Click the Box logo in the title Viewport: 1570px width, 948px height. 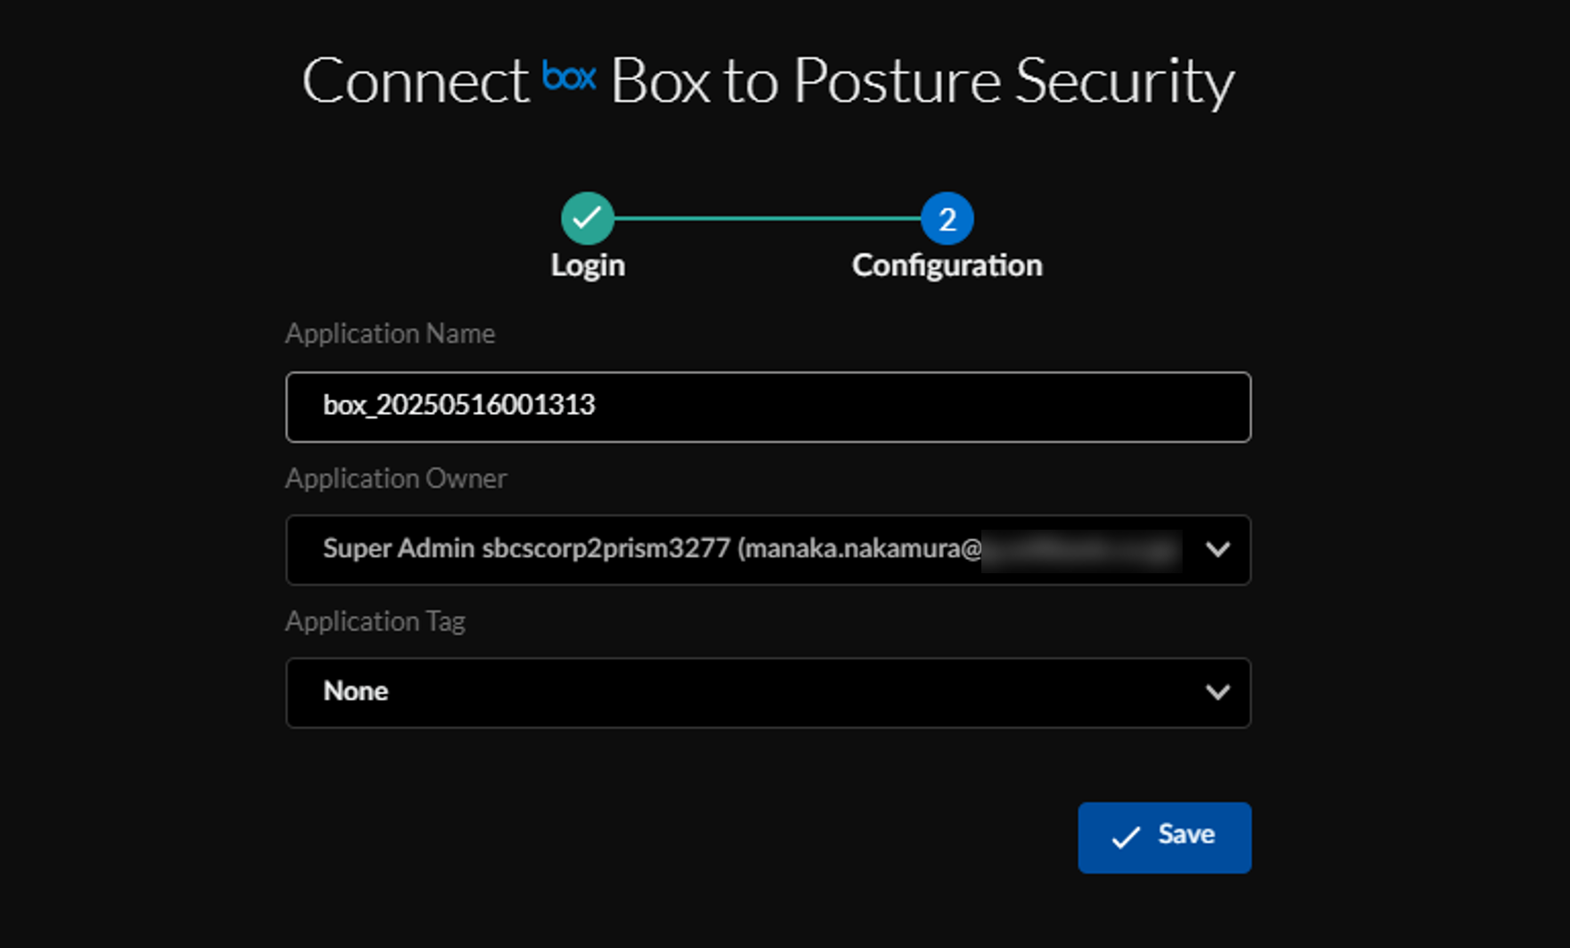(569, 77)
